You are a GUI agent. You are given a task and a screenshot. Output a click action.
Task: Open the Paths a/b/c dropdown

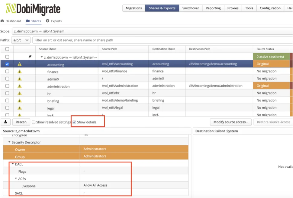tap(21, 40)
